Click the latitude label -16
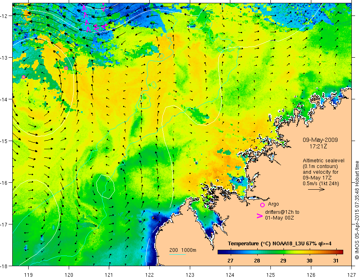360x278 pixels. 4,183
